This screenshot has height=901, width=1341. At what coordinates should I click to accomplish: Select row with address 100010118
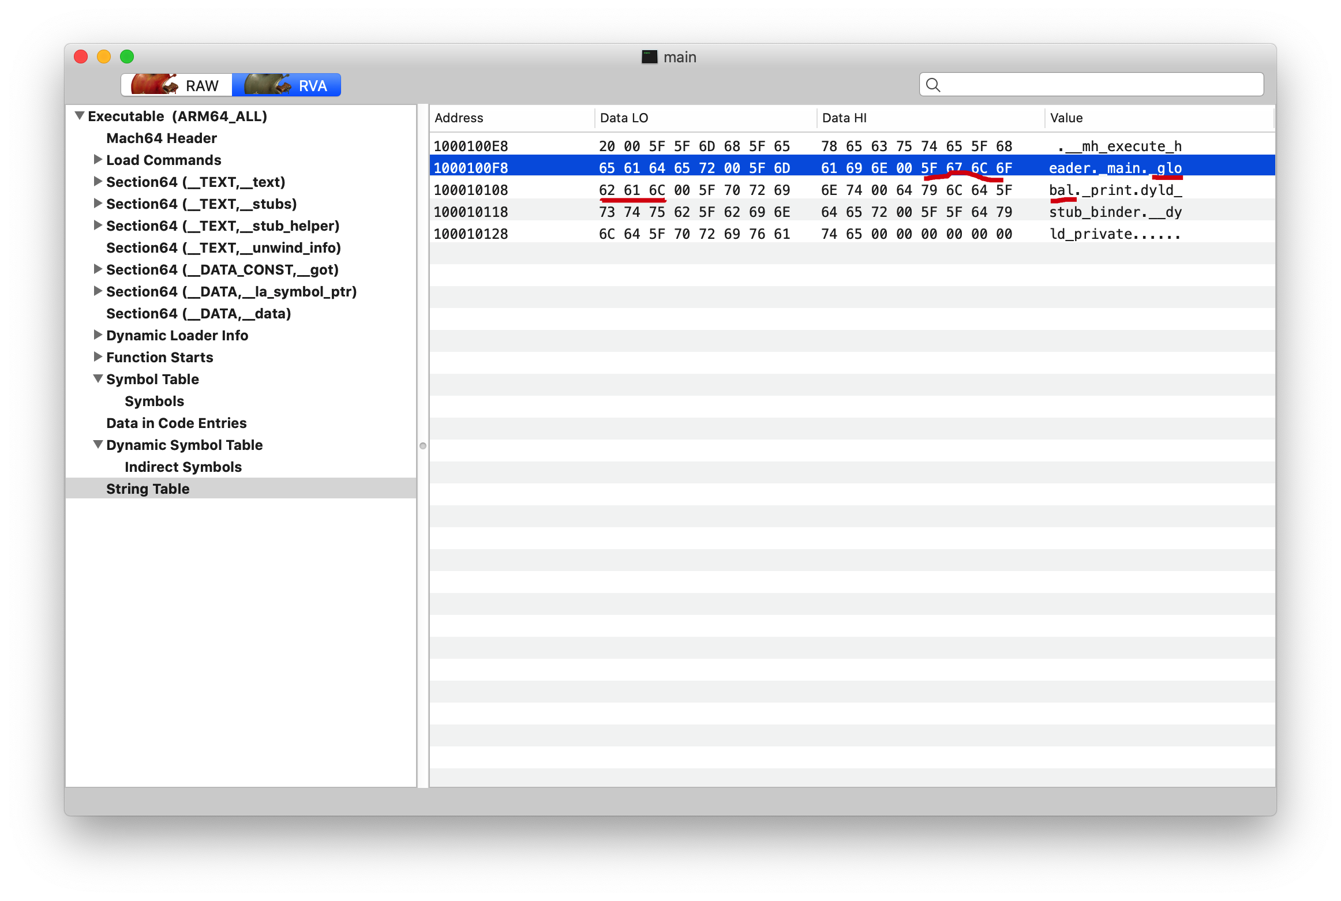tap(852, 212)
